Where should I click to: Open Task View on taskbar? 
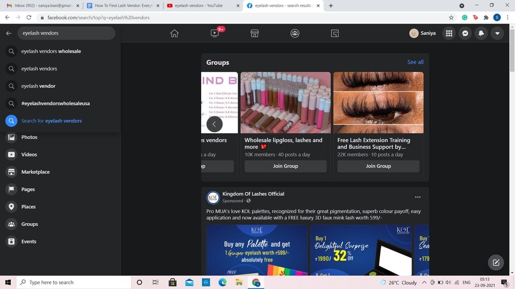pos(156,282)
